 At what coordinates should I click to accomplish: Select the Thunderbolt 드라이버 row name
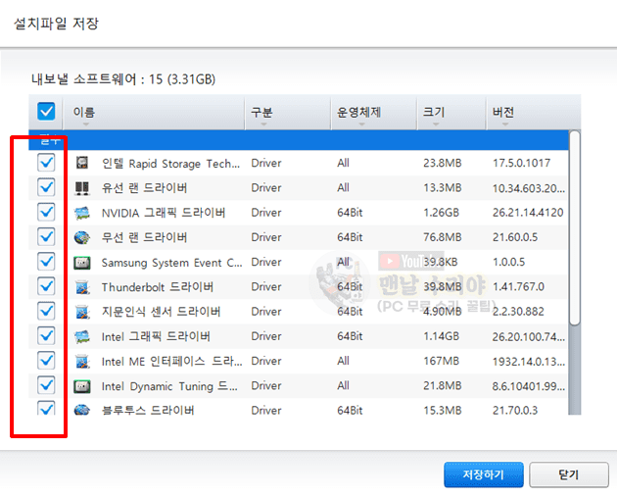pos(158,287)
